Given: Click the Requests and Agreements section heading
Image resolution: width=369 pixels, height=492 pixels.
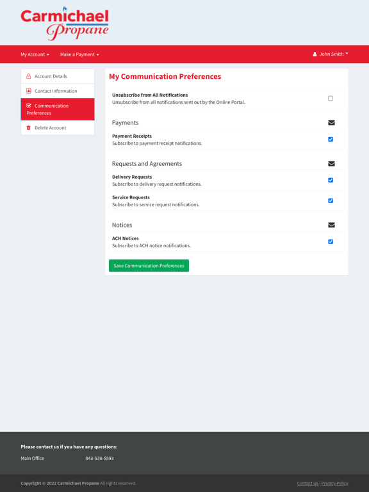Looking at the screenshot, I should (x=147, y=163).
